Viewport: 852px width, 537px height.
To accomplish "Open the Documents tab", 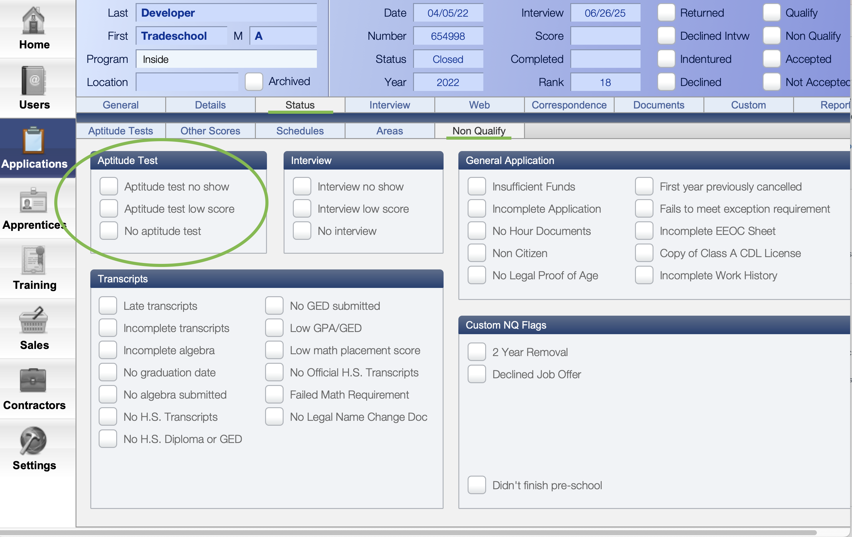I will [659, 105].
